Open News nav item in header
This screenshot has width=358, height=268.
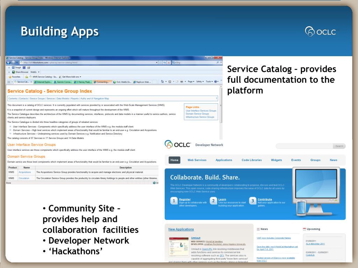(333, 160)
